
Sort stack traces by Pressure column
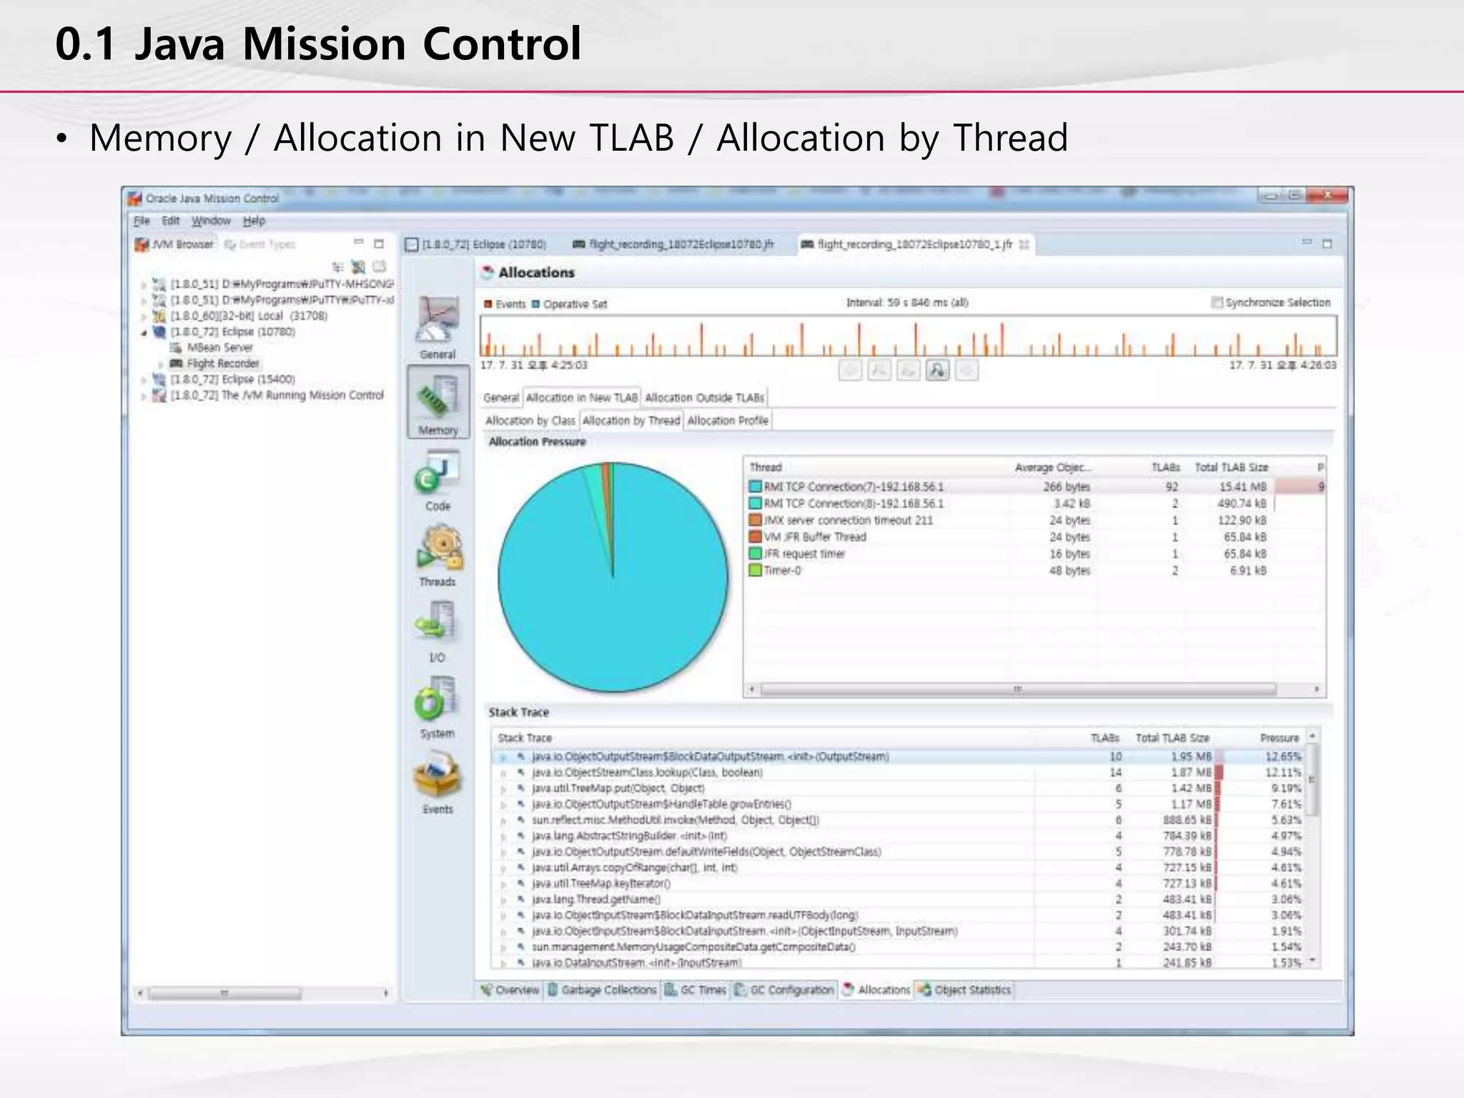pyautogui.click(x=1279, y=738)
